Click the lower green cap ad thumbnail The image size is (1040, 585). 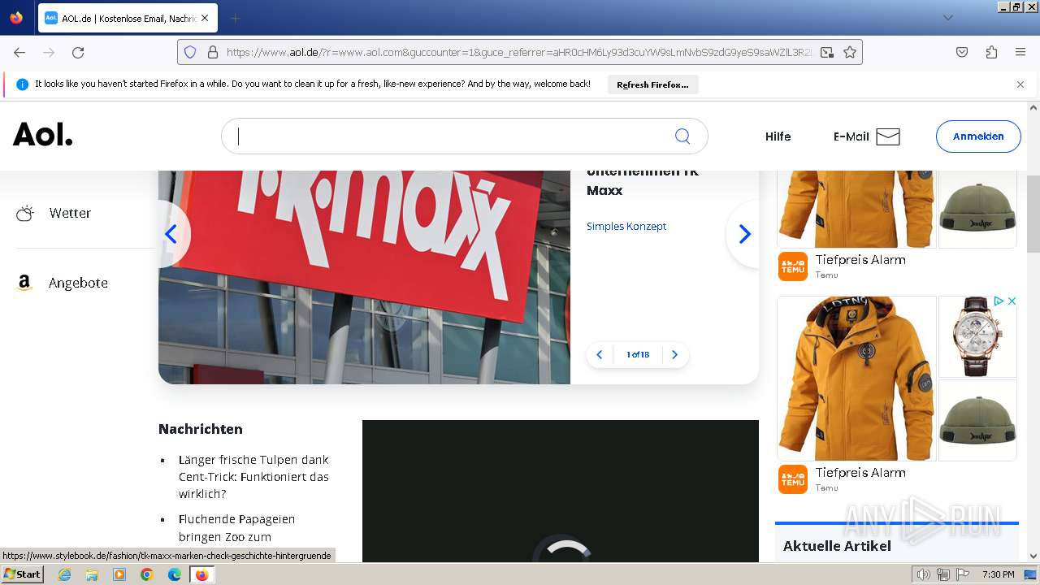977,421
